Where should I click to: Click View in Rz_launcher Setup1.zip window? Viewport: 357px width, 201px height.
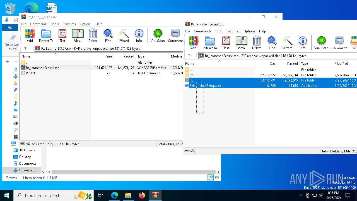[x=241, y=43]
